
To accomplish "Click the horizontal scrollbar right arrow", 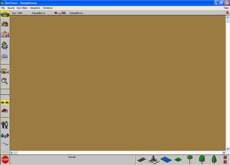I will coord(224,153).
